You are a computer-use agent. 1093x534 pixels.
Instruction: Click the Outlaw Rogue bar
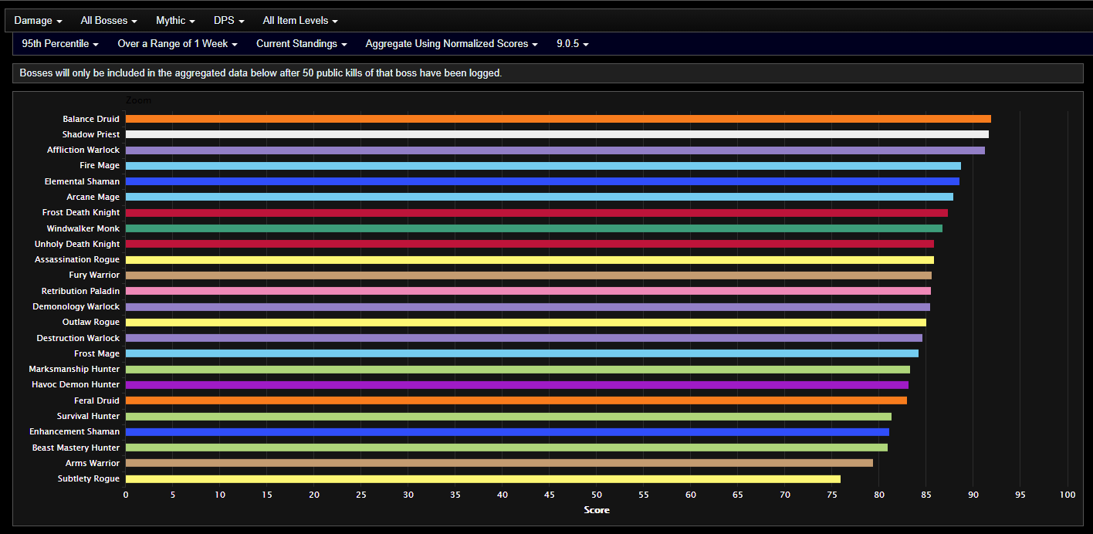click(526, 323)
